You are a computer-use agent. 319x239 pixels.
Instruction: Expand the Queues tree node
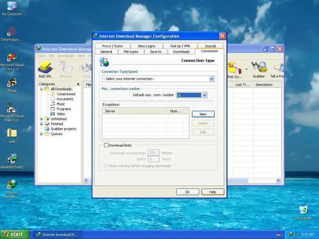coord(41,134)
